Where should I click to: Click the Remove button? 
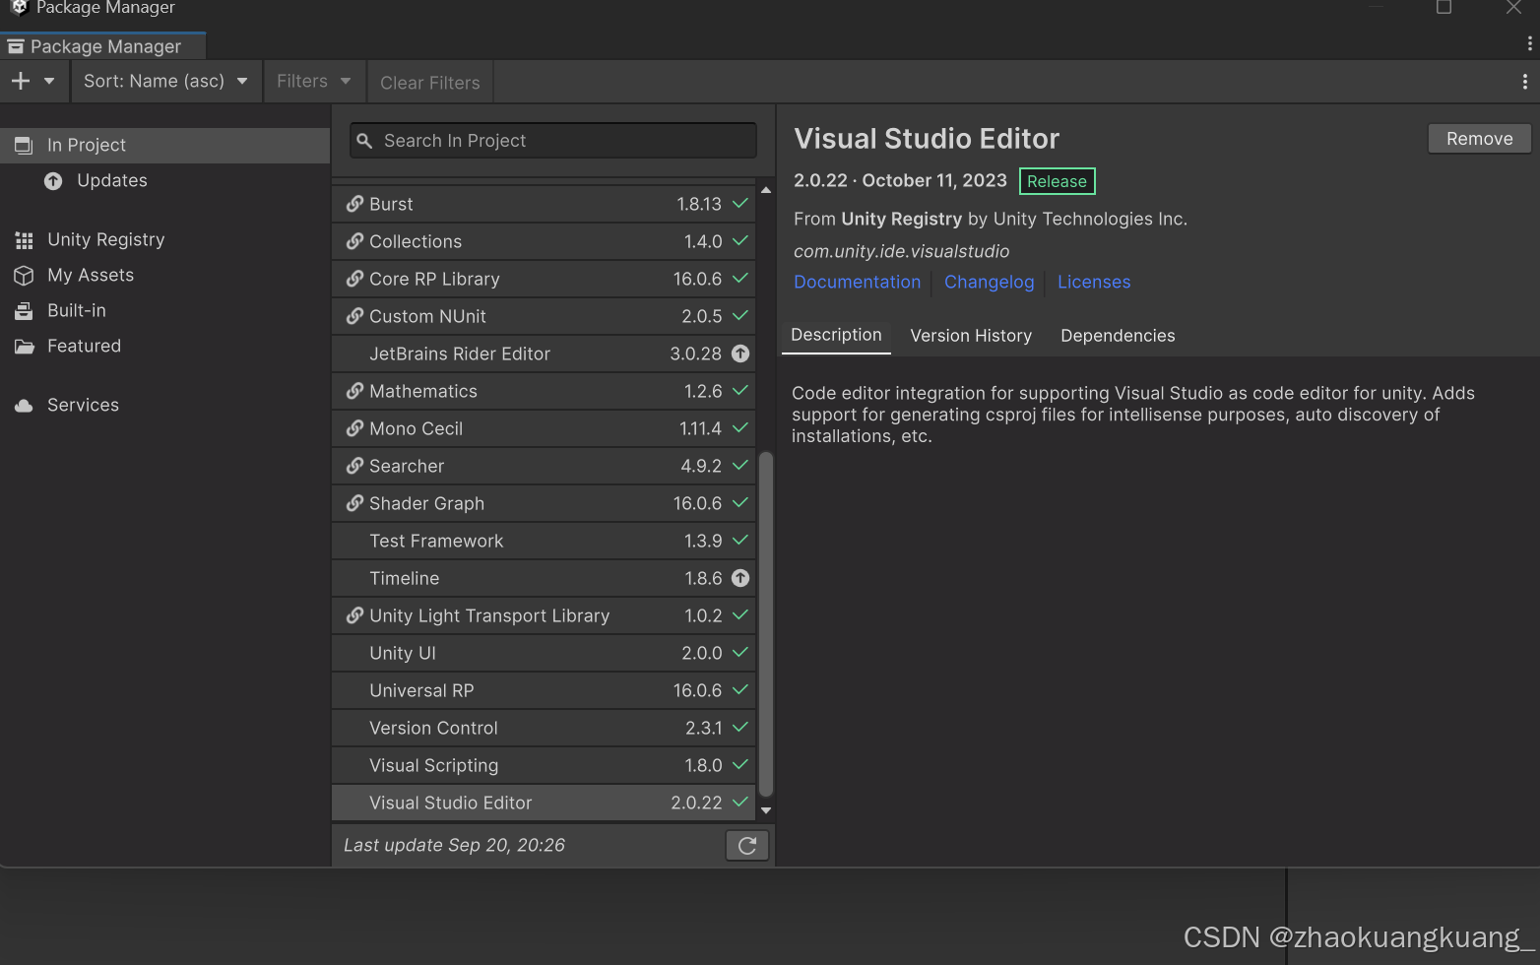1479,139
